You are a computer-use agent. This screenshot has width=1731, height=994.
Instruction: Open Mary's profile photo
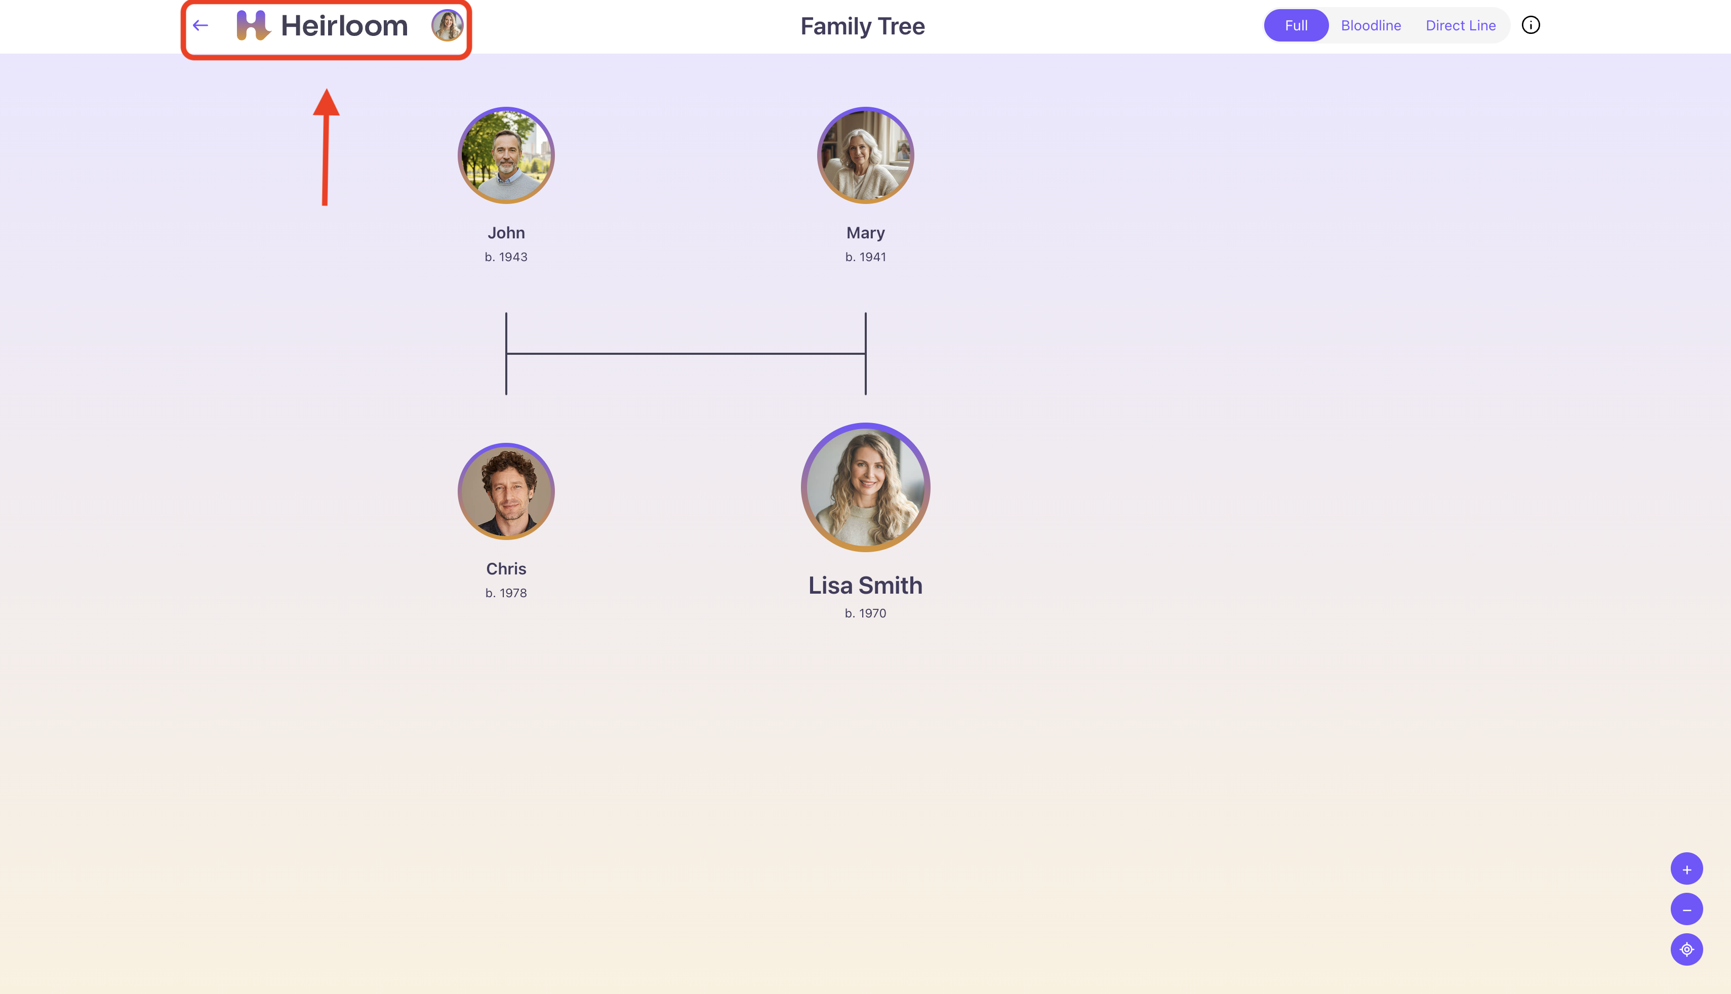(x=865, y=155)
